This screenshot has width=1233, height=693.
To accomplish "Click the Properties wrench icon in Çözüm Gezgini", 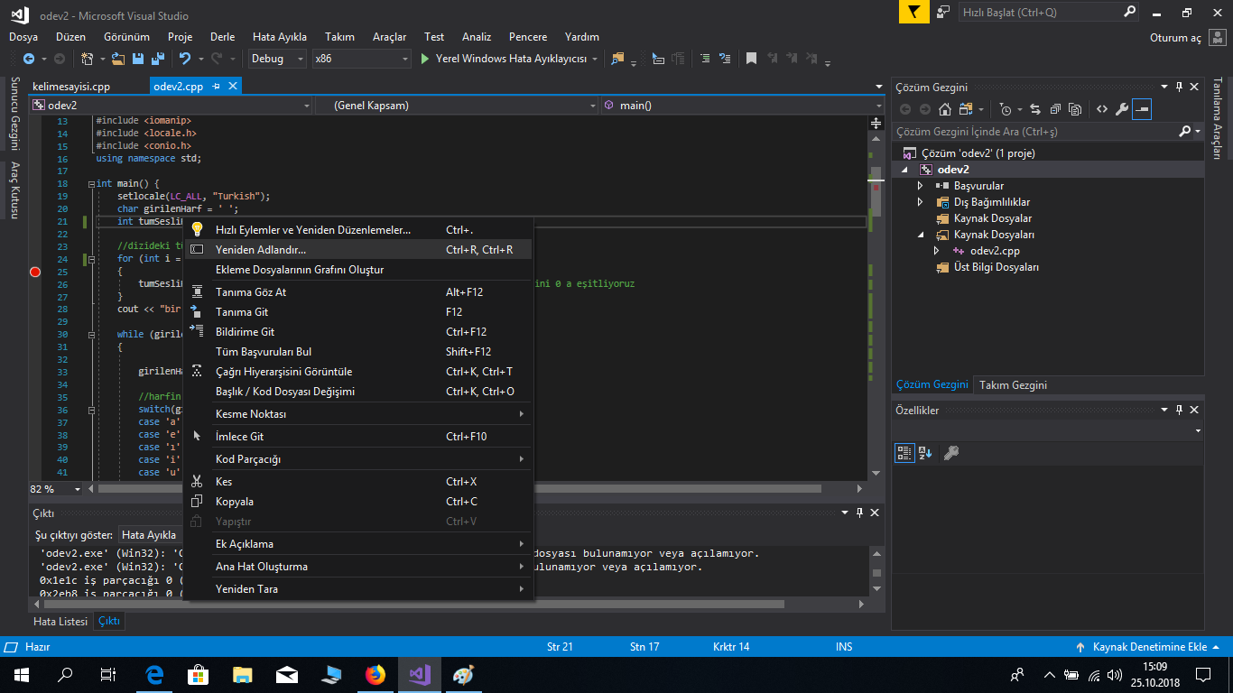I will (x=1122, y=109).
